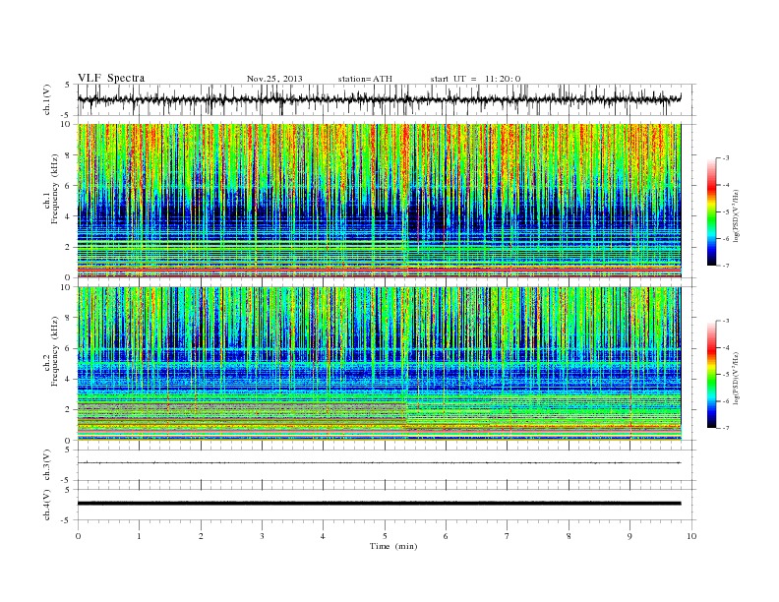Click the "start UT = 11:20:0" header text
Viewport: 779px width, 602px height.
click(475, 79)
